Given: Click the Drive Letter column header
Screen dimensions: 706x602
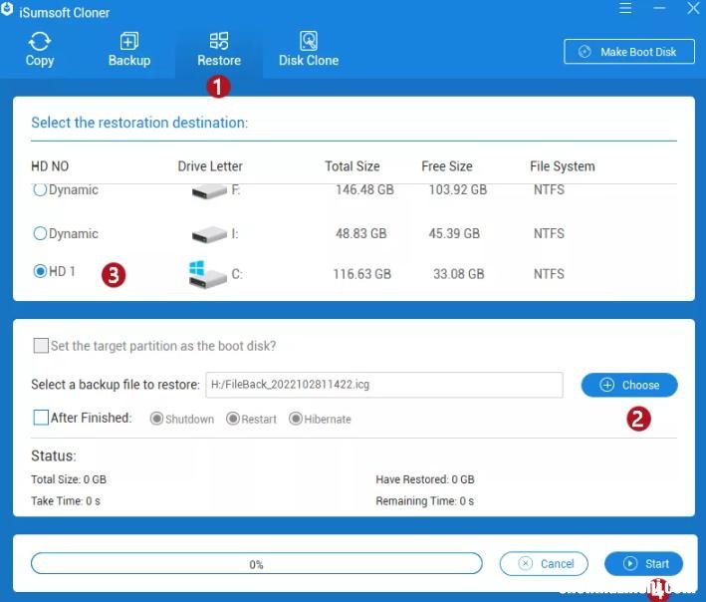Looking at the screenshot, I should pos(210,166).
